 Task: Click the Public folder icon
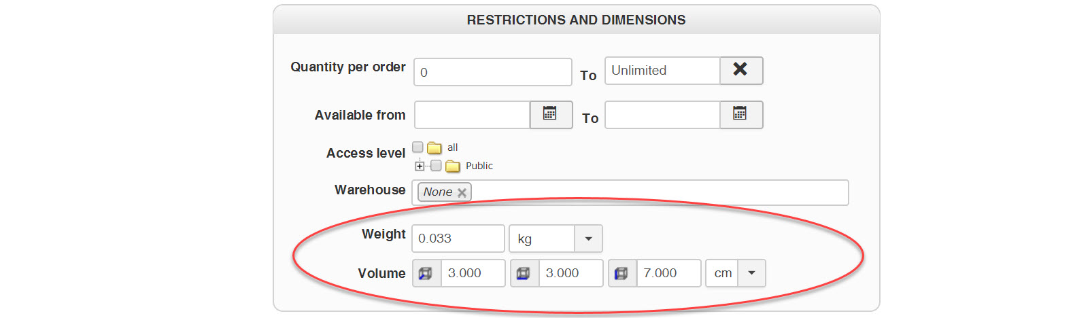(x=453, y=166)
